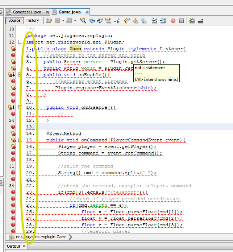Click the Shift Line Left icon
This screenshot has width=233, height=252.
tap(155, 21)
